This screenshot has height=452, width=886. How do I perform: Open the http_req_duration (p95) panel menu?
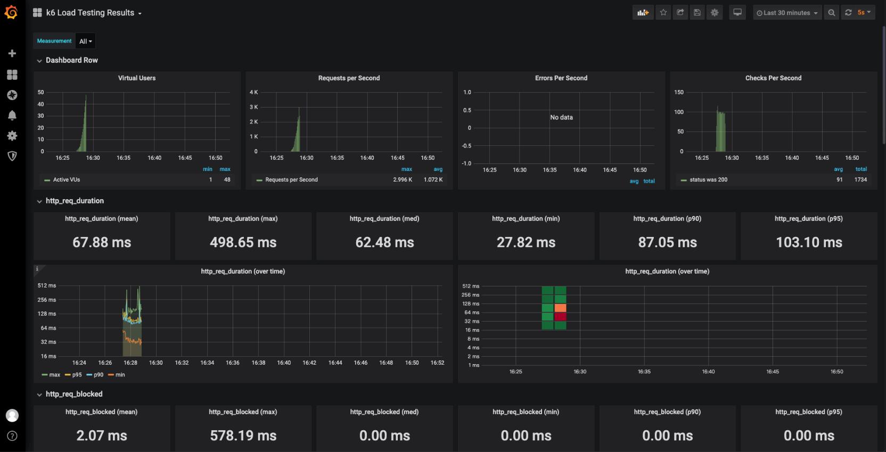tap(808, 219)
